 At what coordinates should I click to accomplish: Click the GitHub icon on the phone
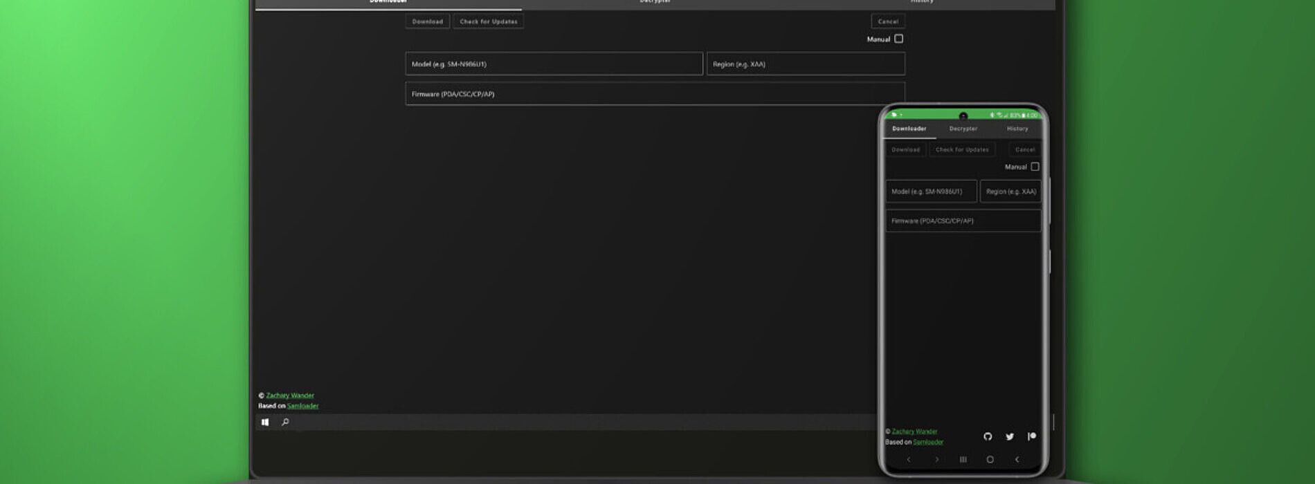pos(988,436)
